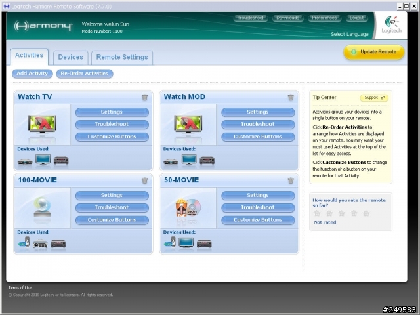
Task: Select the AV receiver icon under 100-MOVIE
Action: click(x=58, y=243)
